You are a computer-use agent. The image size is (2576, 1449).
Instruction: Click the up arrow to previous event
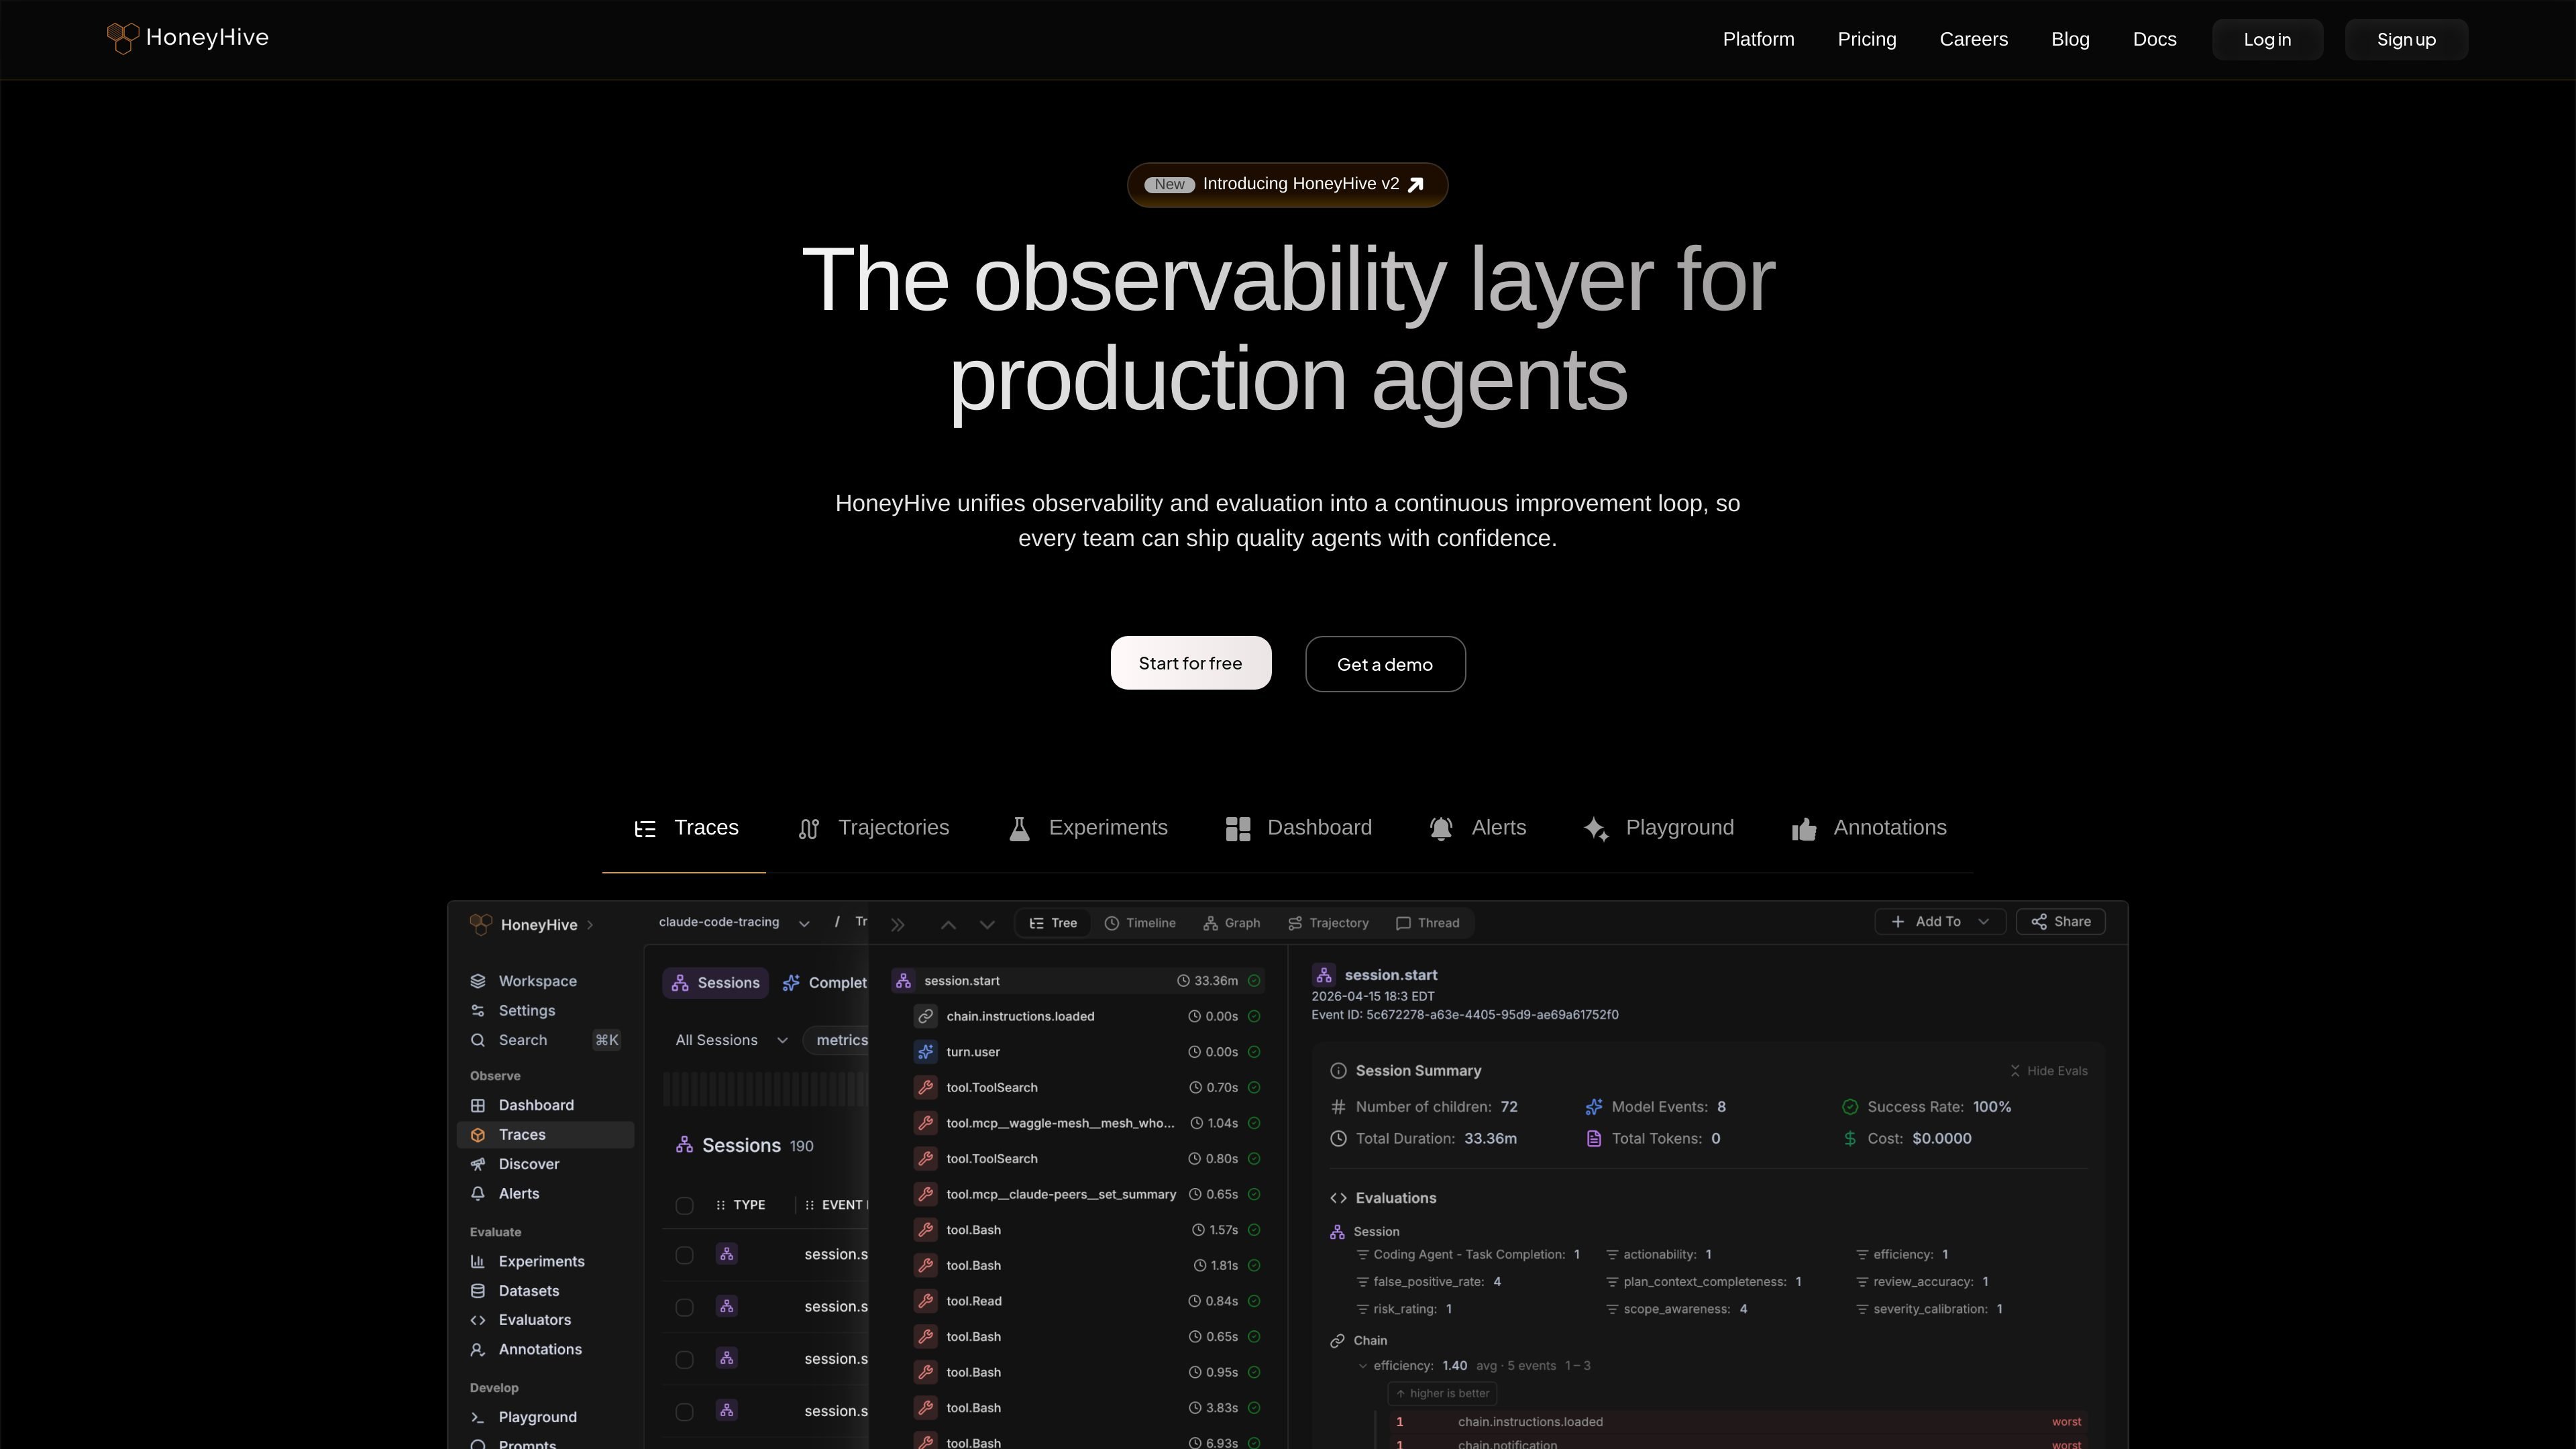pos(948,925)
